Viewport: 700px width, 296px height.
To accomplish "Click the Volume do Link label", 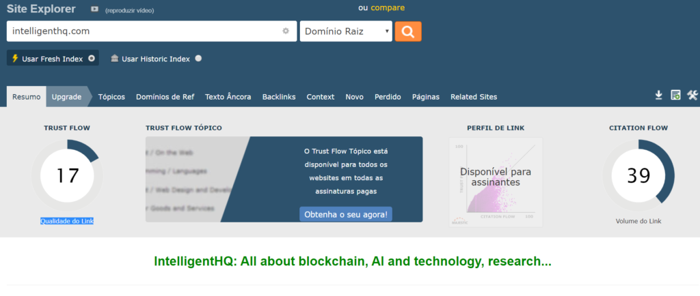I will [x=638, y=221].
